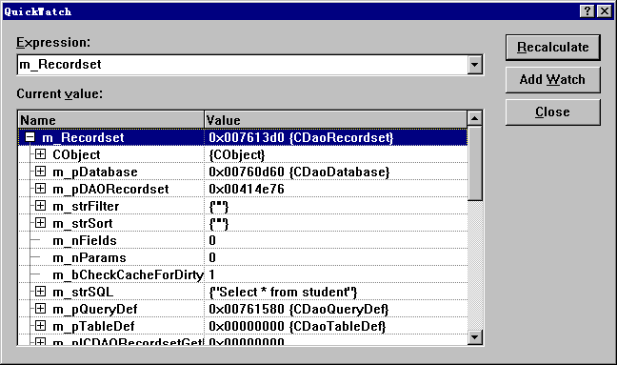Expand the m_pQueryDef node
617x365 pixels.
(40, 309)
